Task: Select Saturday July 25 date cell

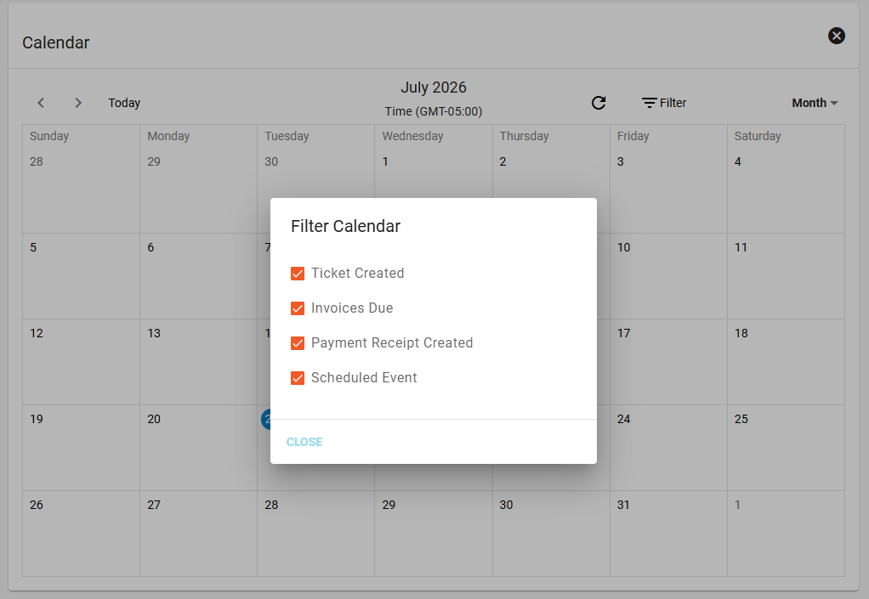Action: pos(786,448)
